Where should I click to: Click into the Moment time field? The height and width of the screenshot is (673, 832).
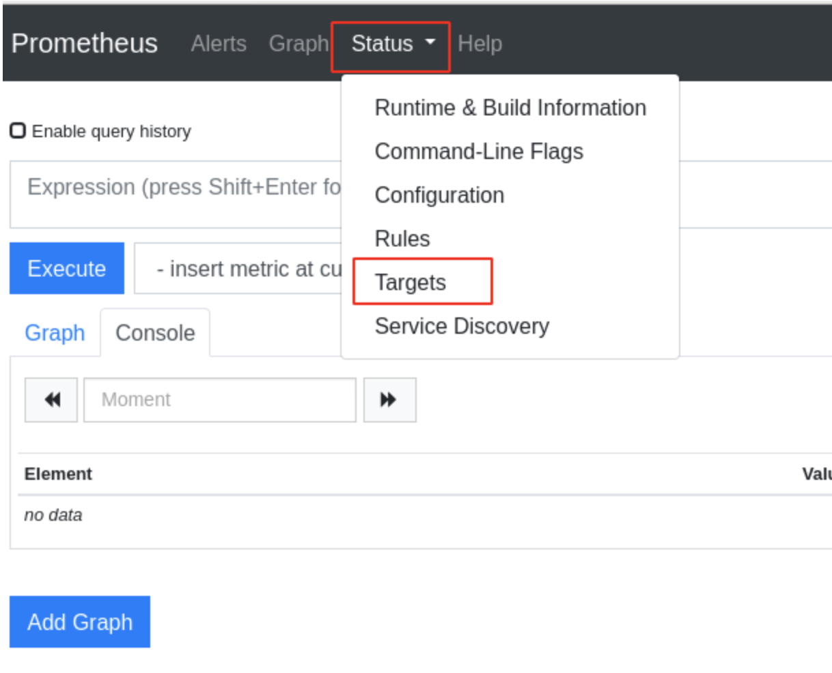coord(220,400)
